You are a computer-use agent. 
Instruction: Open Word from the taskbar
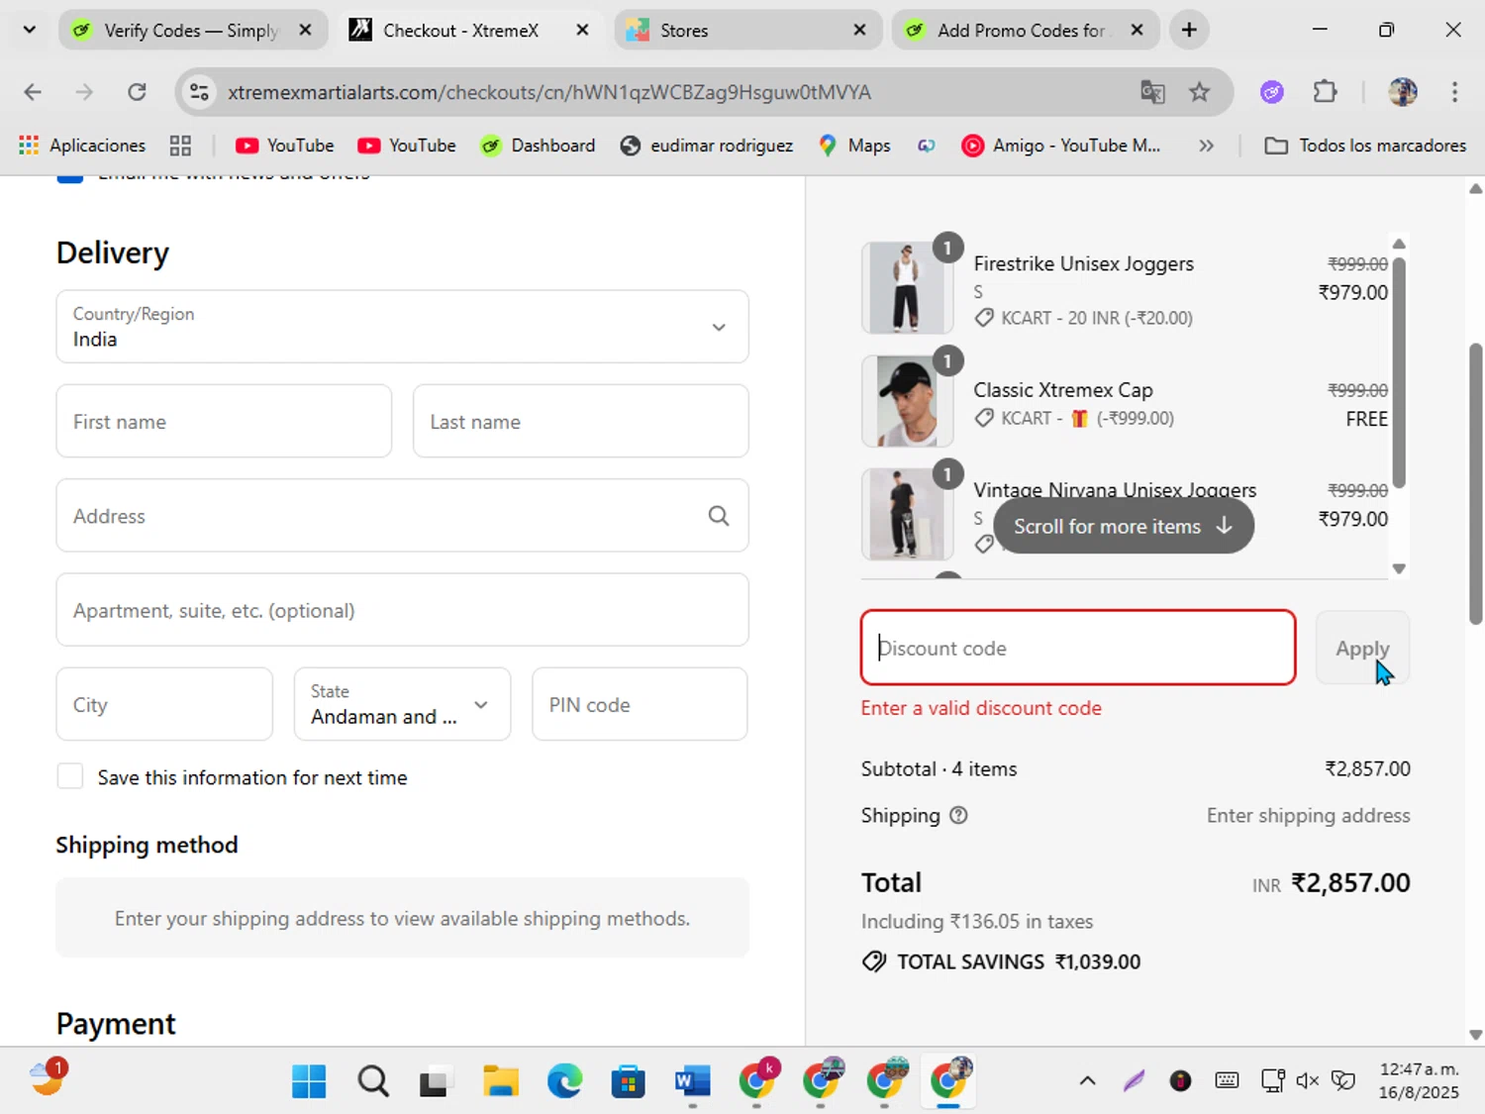tap(692, 1081)
